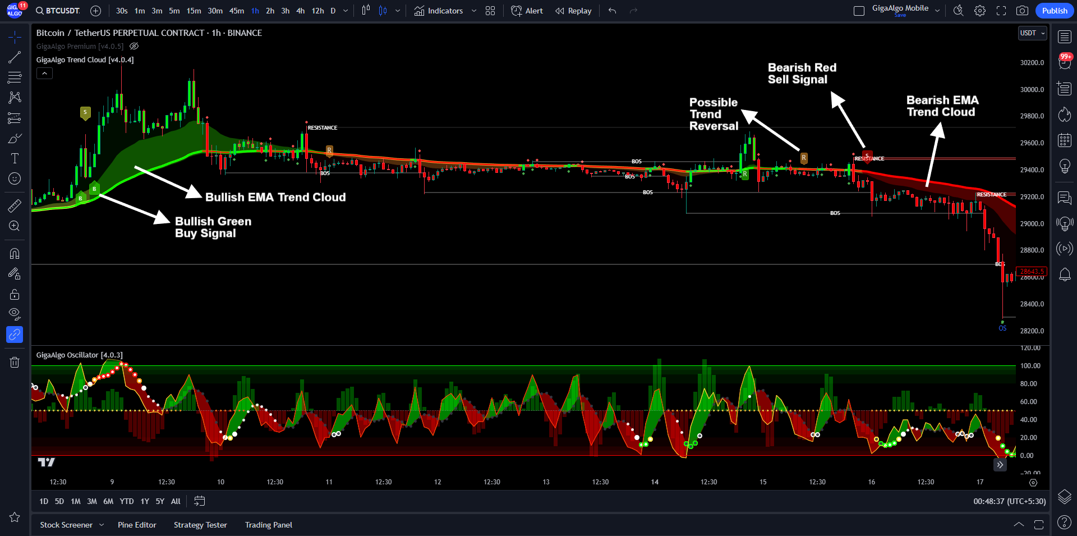Screen dimensions: 1077x536
Task: Select bars chart type icon
Action: pyautogui.click(x=366, y=11)
